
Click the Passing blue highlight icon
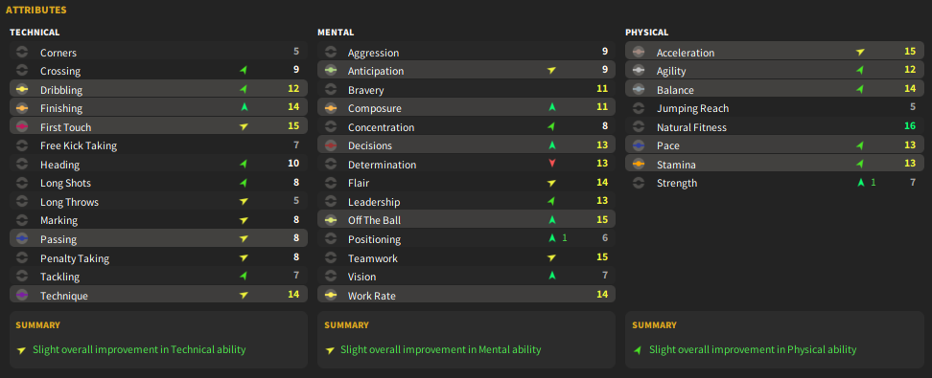[22, 239]
